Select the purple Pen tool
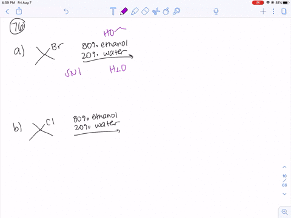This screenshot has width=291, height=218. pyautogui.click(x=124, y=12)
